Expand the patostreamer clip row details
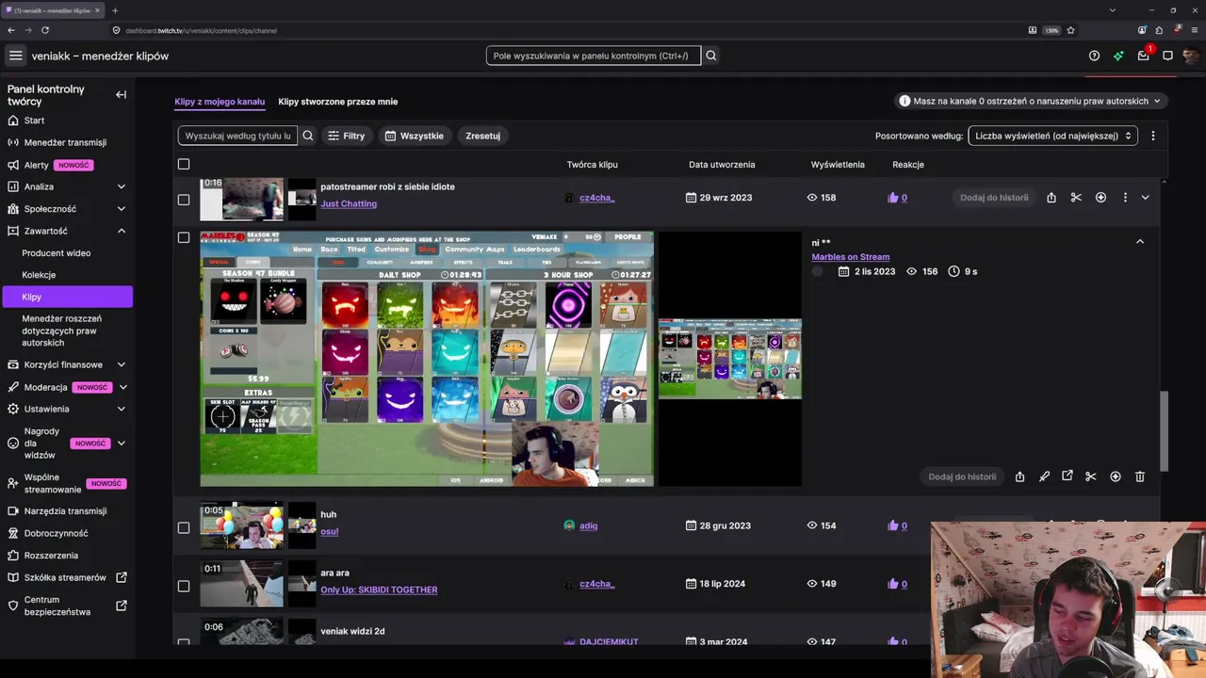 click(x=1145, y=198)
